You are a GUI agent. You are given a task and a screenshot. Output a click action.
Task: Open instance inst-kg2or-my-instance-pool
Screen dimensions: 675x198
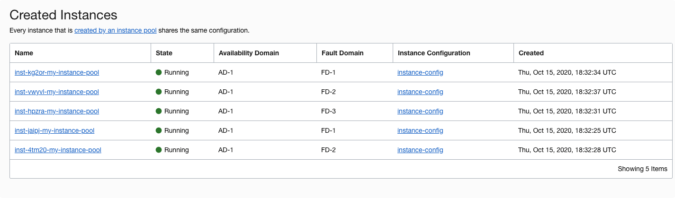[57, 72]
